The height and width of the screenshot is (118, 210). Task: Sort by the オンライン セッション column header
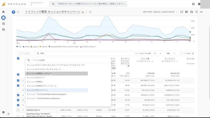pos(125,62)
